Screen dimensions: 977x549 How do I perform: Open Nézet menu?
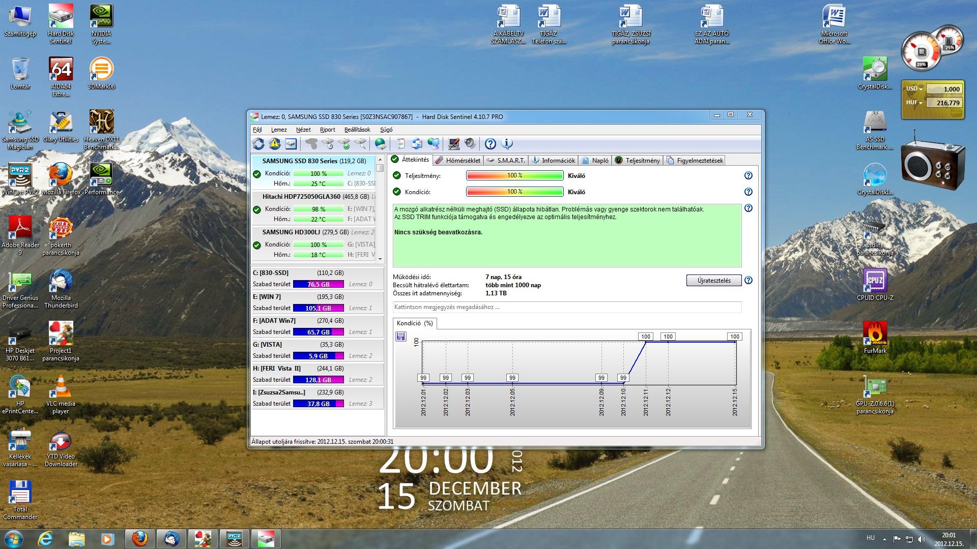click(x=303, y=130)
